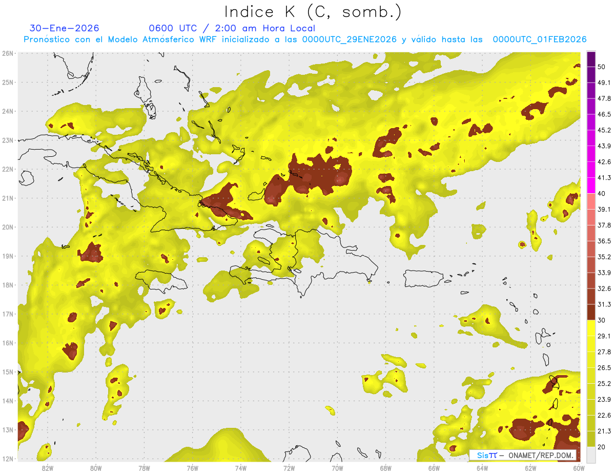Click latitude label '26N'

(8, 53)
